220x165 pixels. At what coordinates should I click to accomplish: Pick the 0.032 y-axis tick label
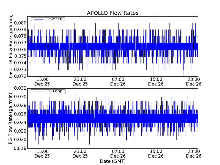coord(20,88)
